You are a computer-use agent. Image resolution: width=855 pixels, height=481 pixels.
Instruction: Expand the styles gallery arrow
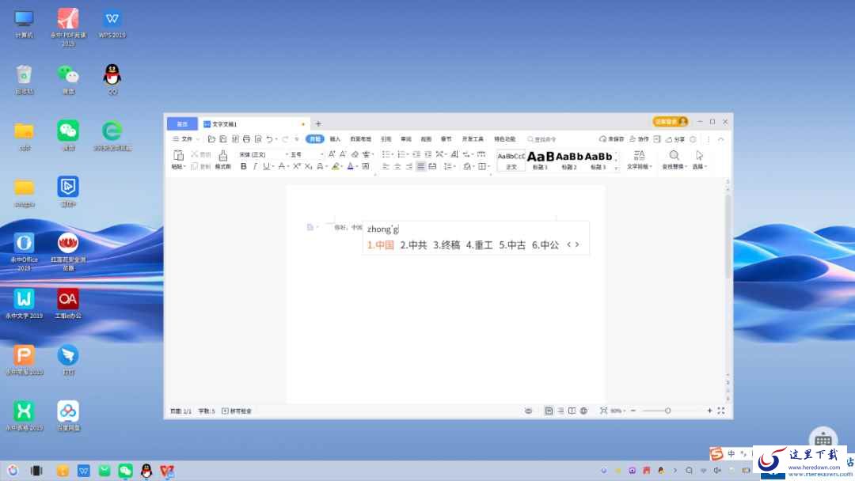click(616, 168)
